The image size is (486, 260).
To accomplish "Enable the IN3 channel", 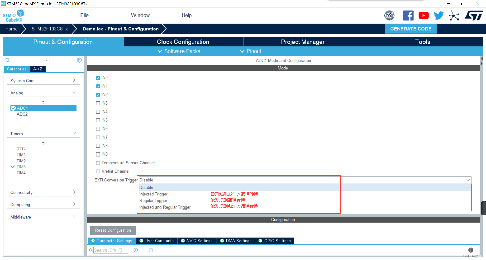I will [98, 103].
